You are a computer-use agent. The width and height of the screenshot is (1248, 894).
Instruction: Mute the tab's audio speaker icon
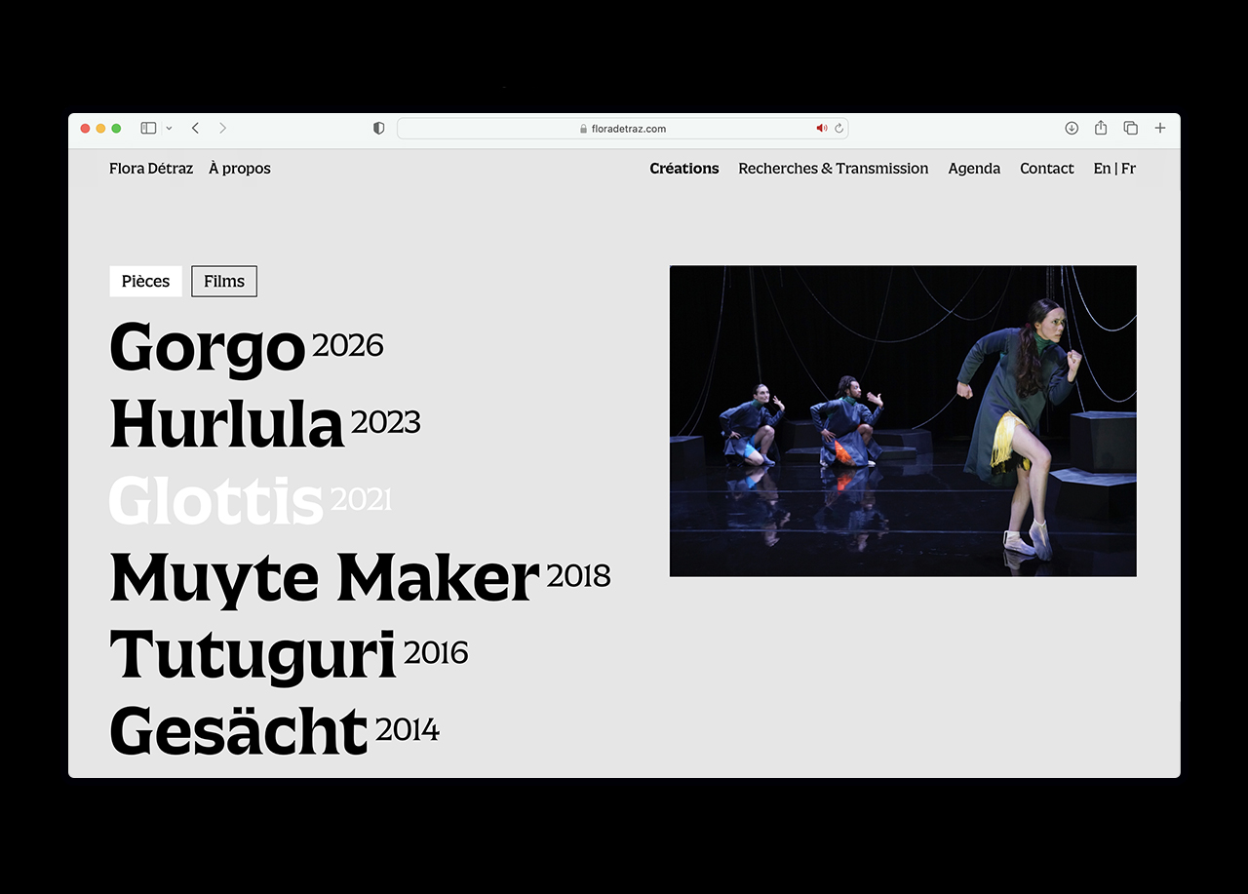click(x=821, y=129)
